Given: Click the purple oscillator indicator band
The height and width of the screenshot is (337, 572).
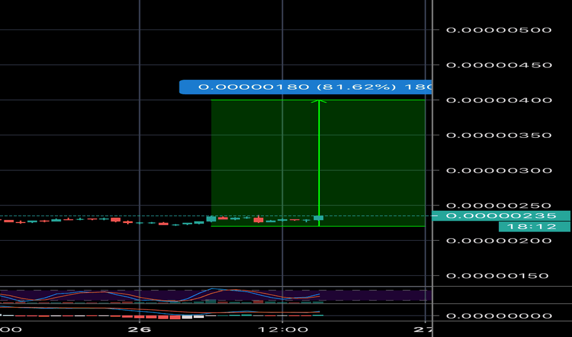Looking at the screenshot, I should tap(215, 295).
